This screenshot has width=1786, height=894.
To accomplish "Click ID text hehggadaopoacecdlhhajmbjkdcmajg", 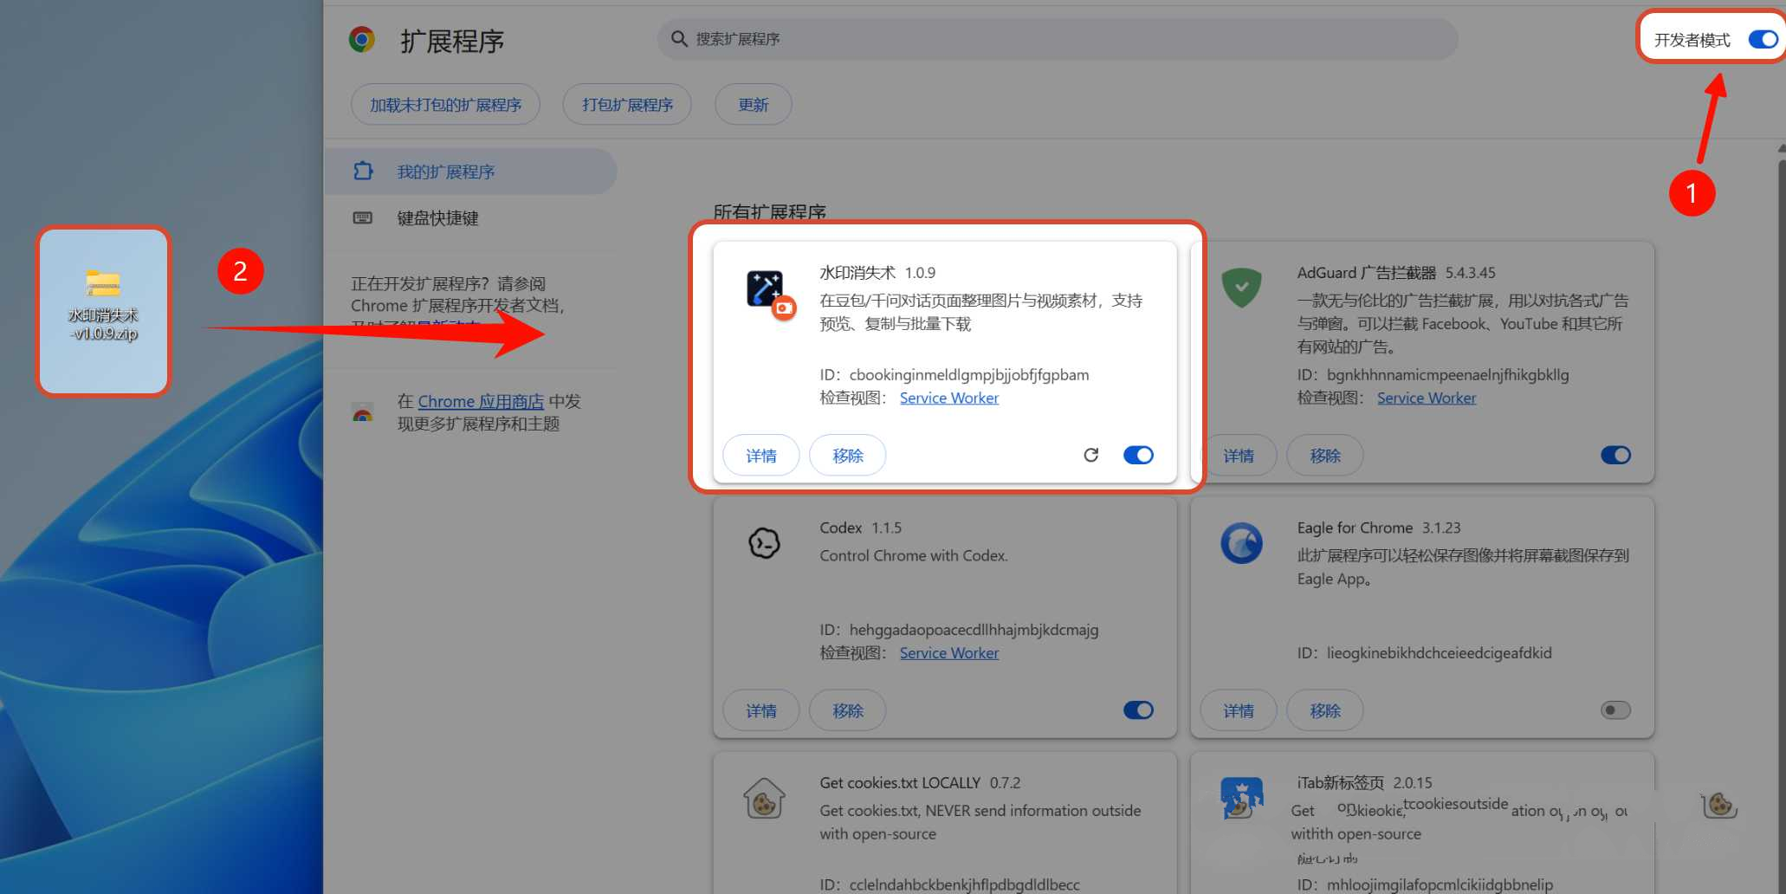I will (974, 630).
